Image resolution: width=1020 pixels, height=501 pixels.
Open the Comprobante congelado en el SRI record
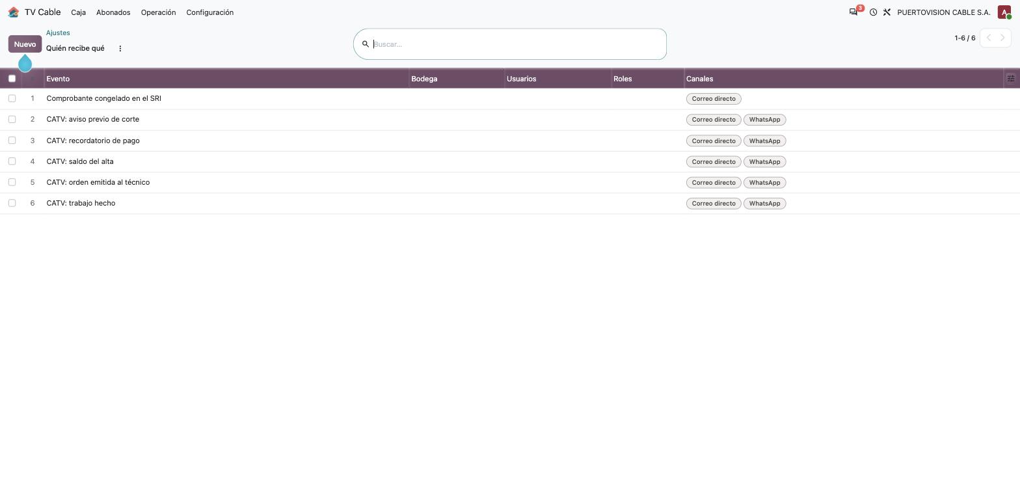point(103,98)
